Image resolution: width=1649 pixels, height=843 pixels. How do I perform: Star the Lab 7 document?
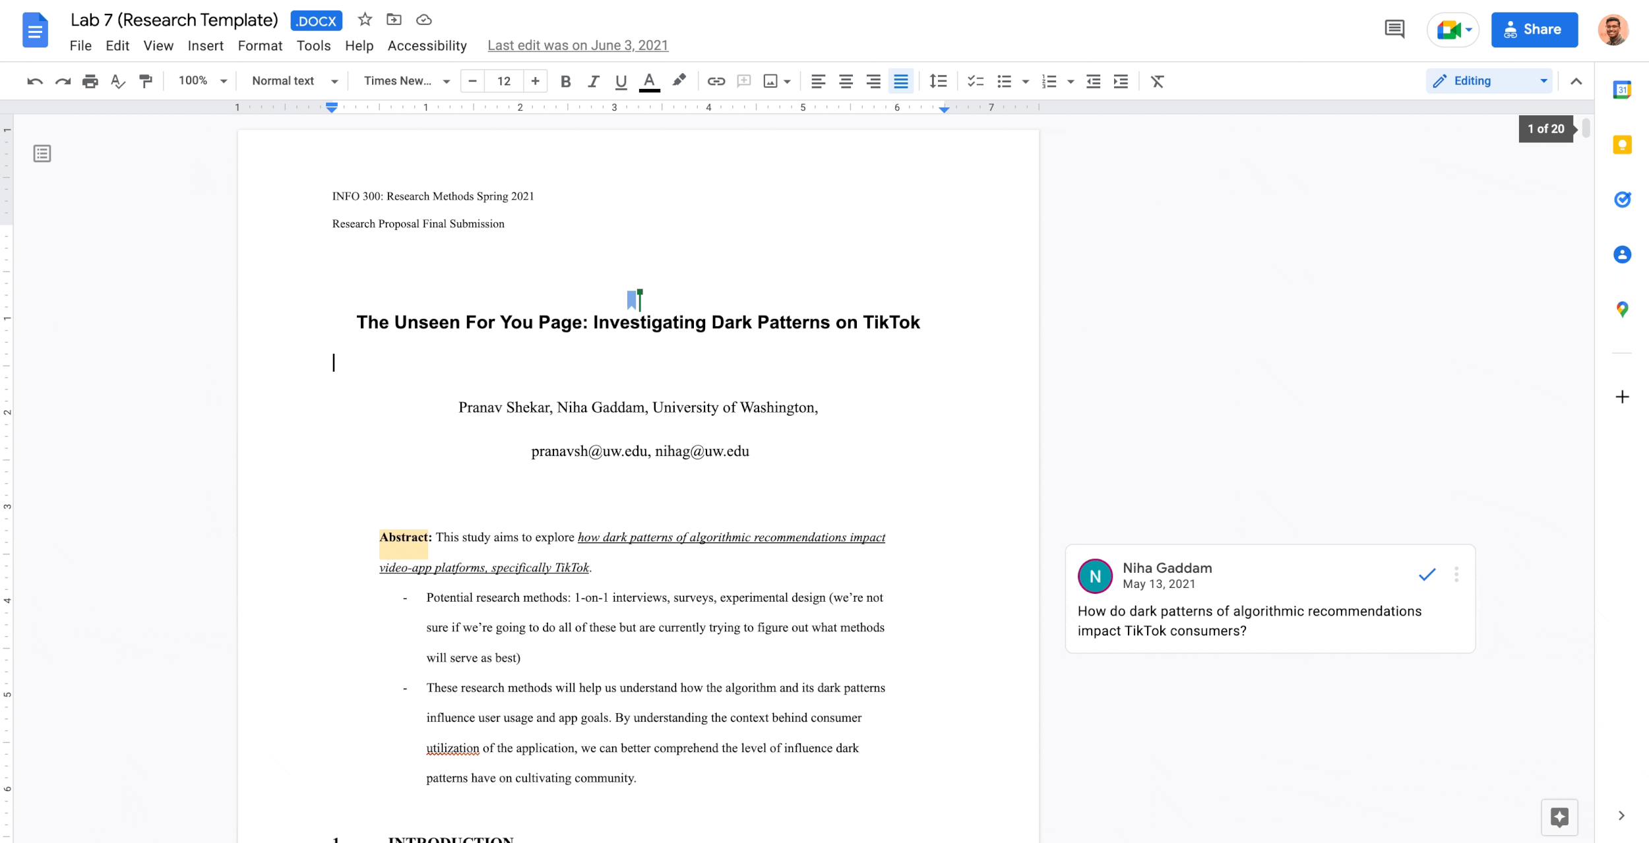[365, 20]
